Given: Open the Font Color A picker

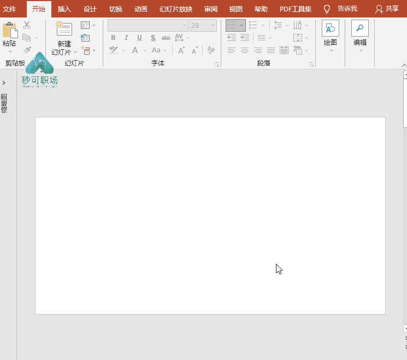Looking at the screenshot, I should pos(135,50).
